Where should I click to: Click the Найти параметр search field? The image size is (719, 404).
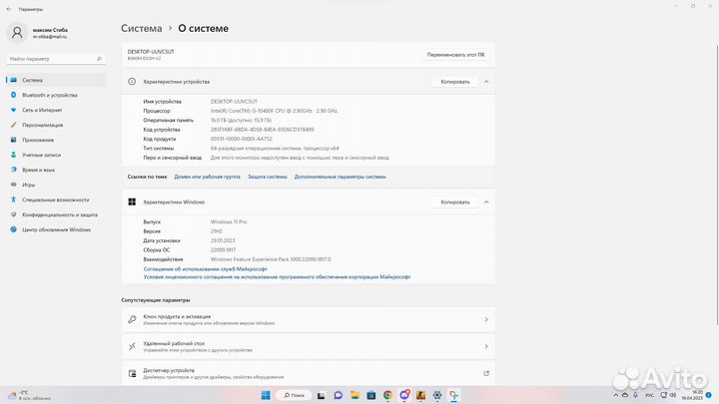tap(56, 59)
